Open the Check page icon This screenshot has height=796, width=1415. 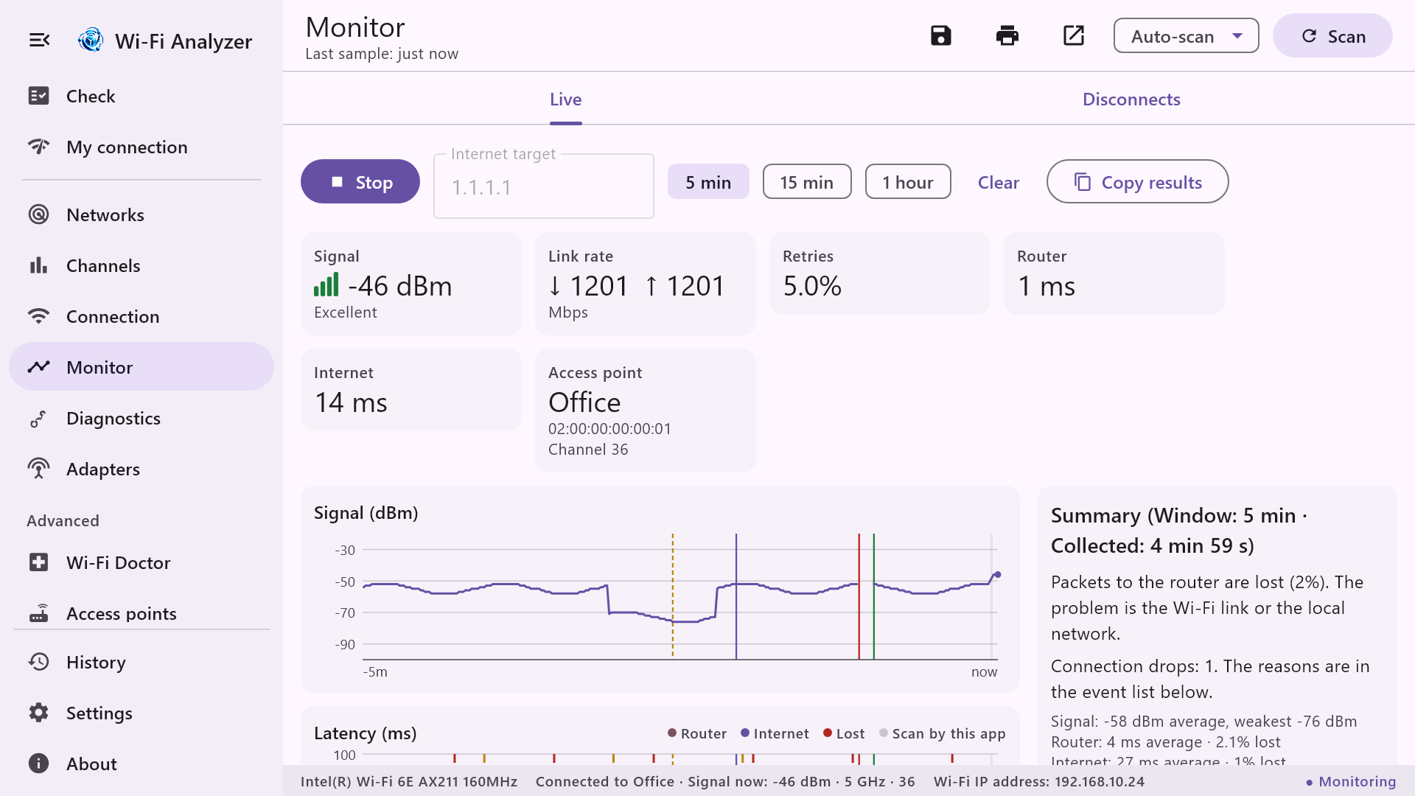(x=38, y=96)
